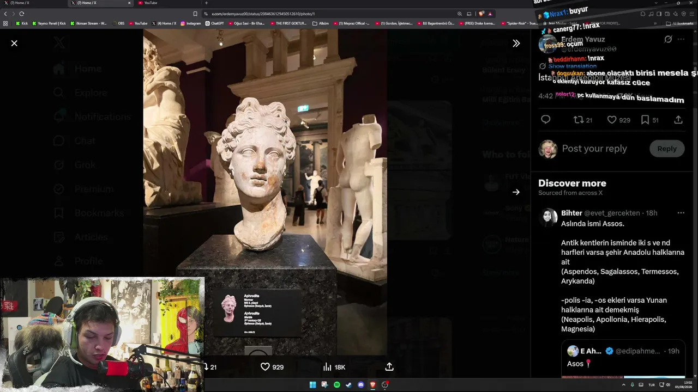Screen dimensions: 698x392
Task: Go back in browser history
Action: [x=5, y=14]
